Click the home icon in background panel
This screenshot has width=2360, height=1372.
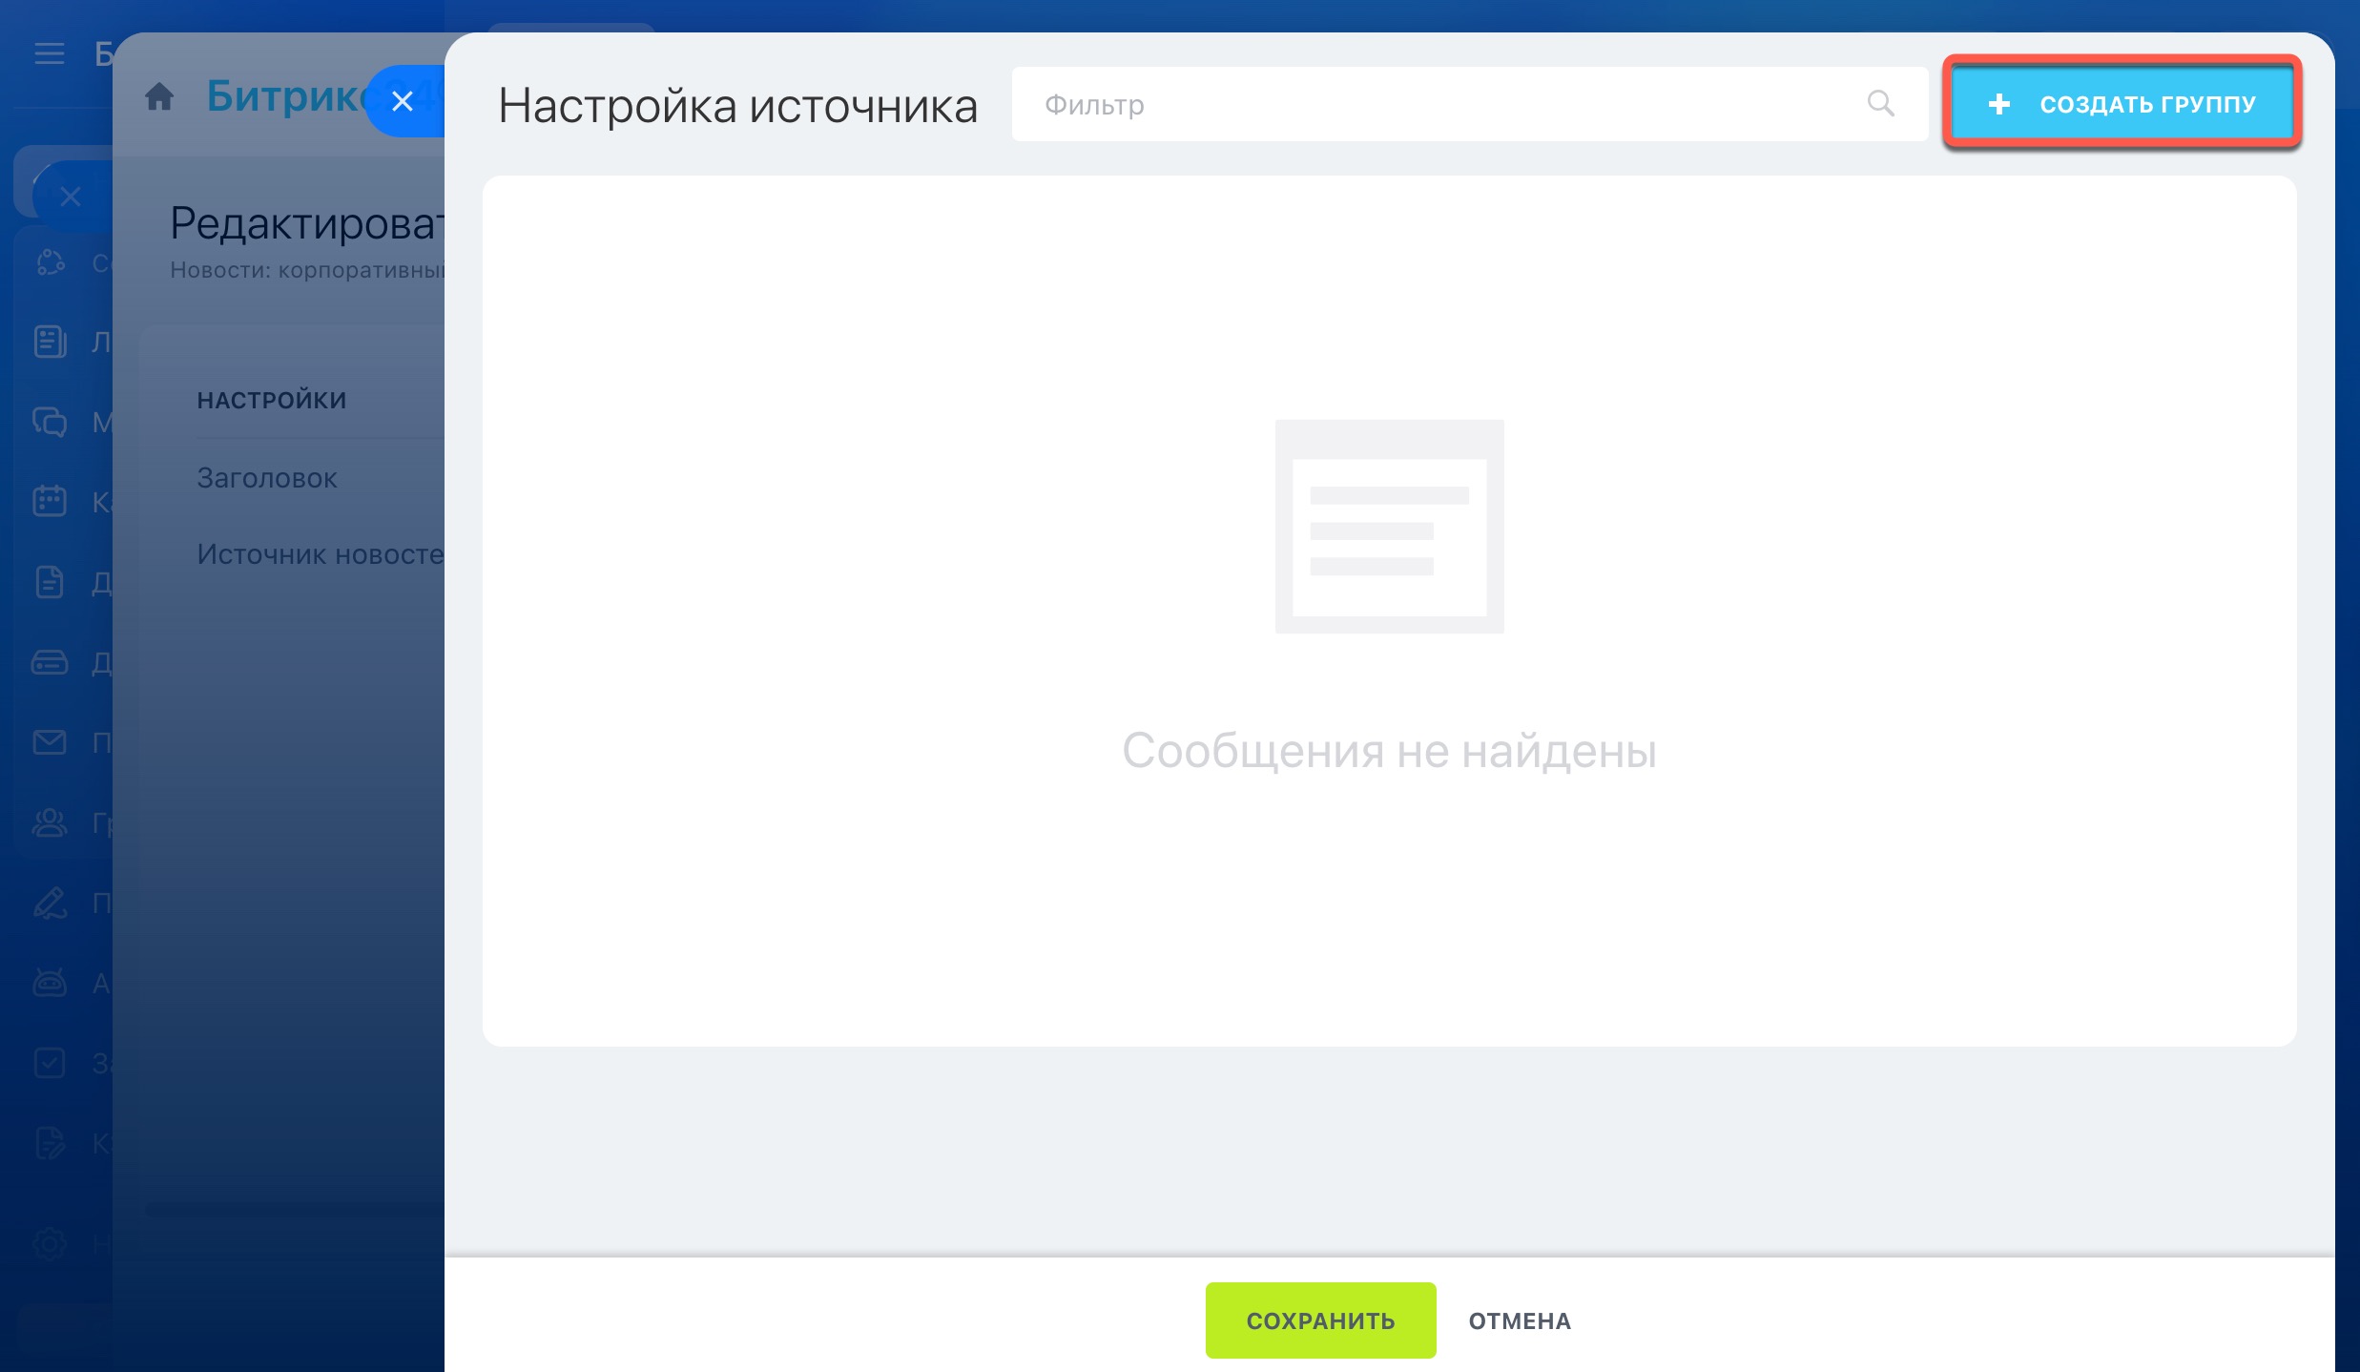(x=159, y=95)
